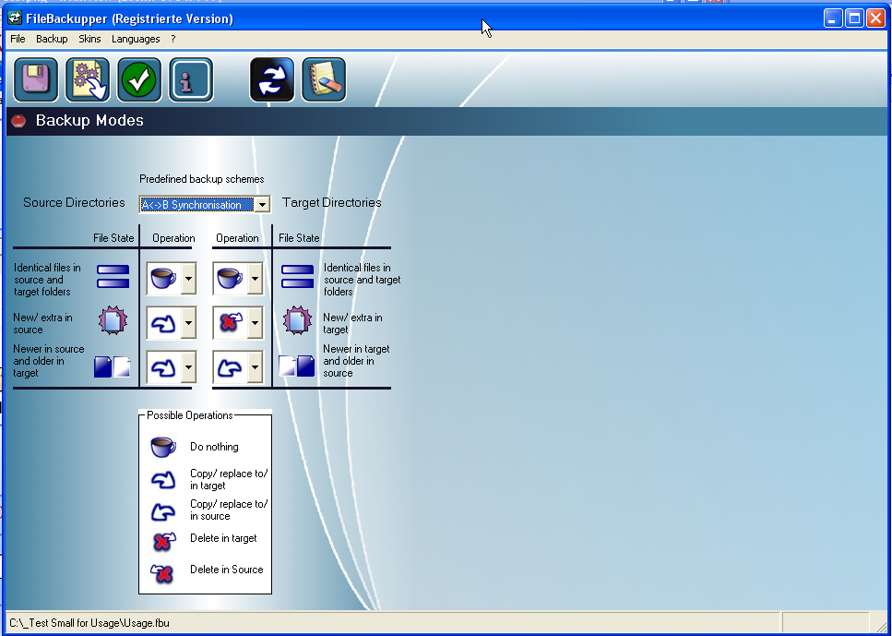This screenshot has height=636, width=892.
Task: Click the Possible Operations group title
Action: tap(190, 415)
